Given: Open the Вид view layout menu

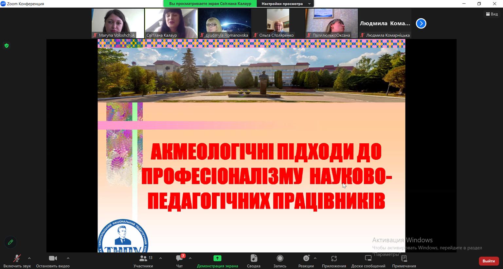Looking at the screenshot, I should coord(492,14).
